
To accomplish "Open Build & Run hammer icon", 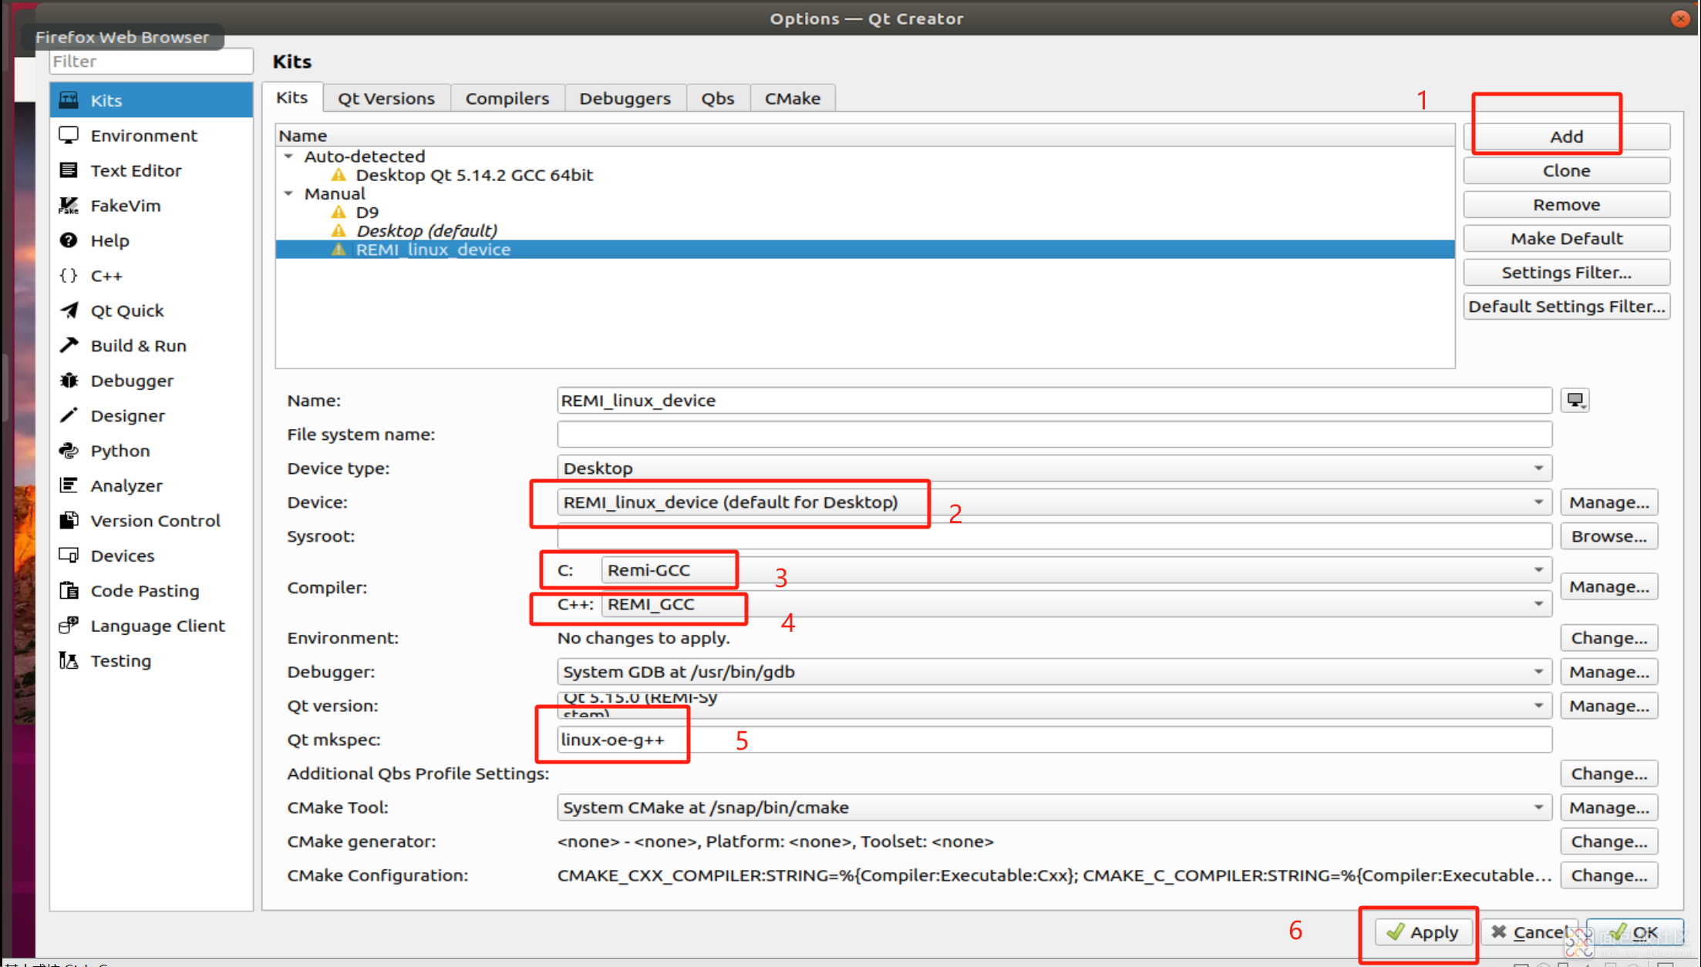I will (69, 345).
